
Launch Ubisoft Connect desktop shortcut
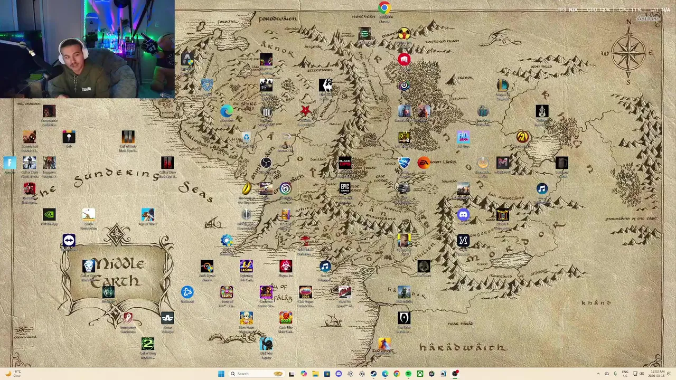[x=286, y=189]
